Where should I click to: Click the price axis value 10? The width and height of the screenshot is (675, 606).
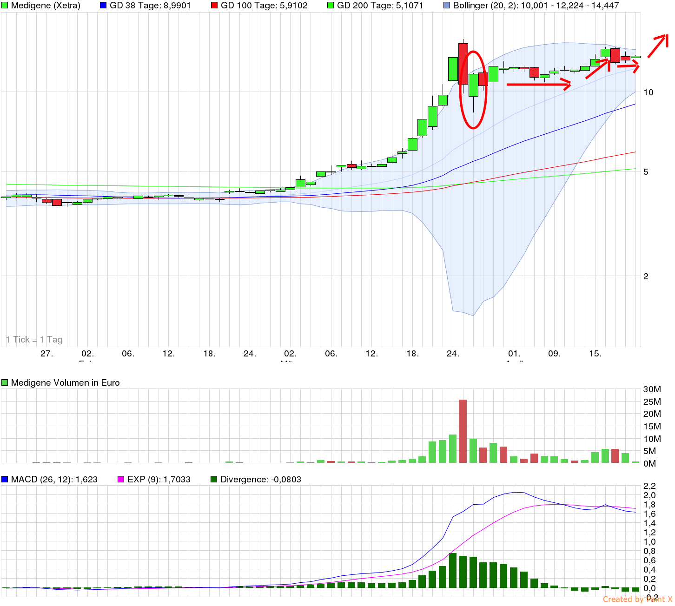click(x=648, y=92)
